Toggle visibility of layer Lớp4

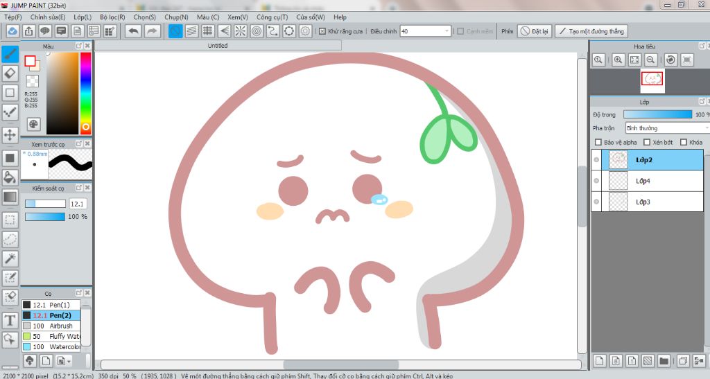[x=596, y=181]
